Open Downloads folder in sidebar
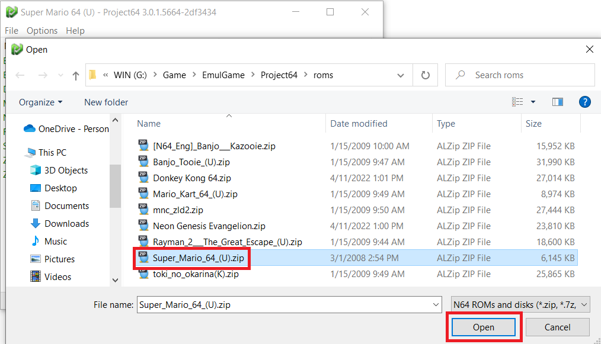The image size is (601, 344). click(x=59, y=224)
